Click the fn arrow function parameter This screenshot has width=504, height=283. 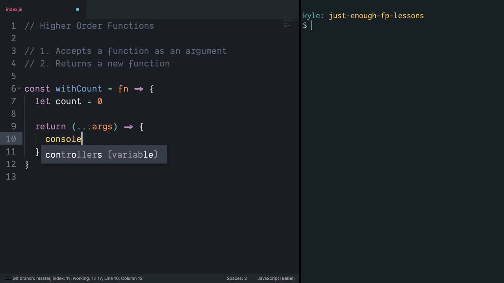click(123, 89)
